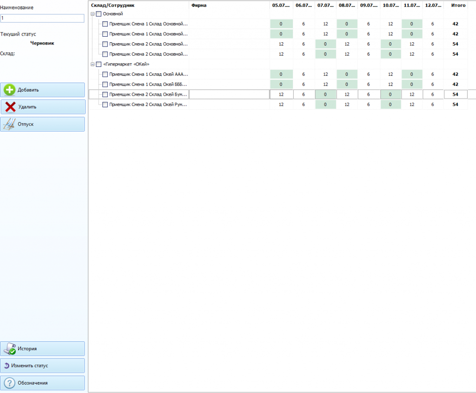This screenshot has width=476, height=393.
Task: Click the 07.07 date column header
Action: [325, 5]
